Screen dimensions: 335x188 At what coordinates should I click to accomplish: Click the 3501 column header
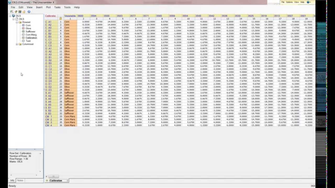[306, 16]
